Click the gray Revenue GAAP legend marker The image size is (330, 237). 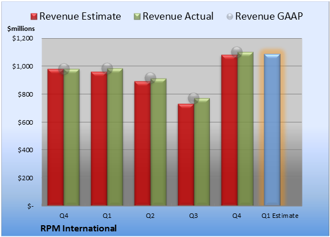(230, 17)
